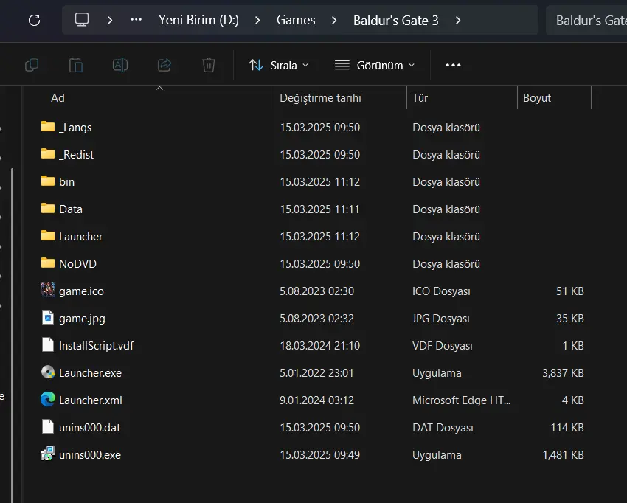This screenshot has height=503, width=627.
Task: Open the Sırala sort dropdown
Action: coord(278,65)
